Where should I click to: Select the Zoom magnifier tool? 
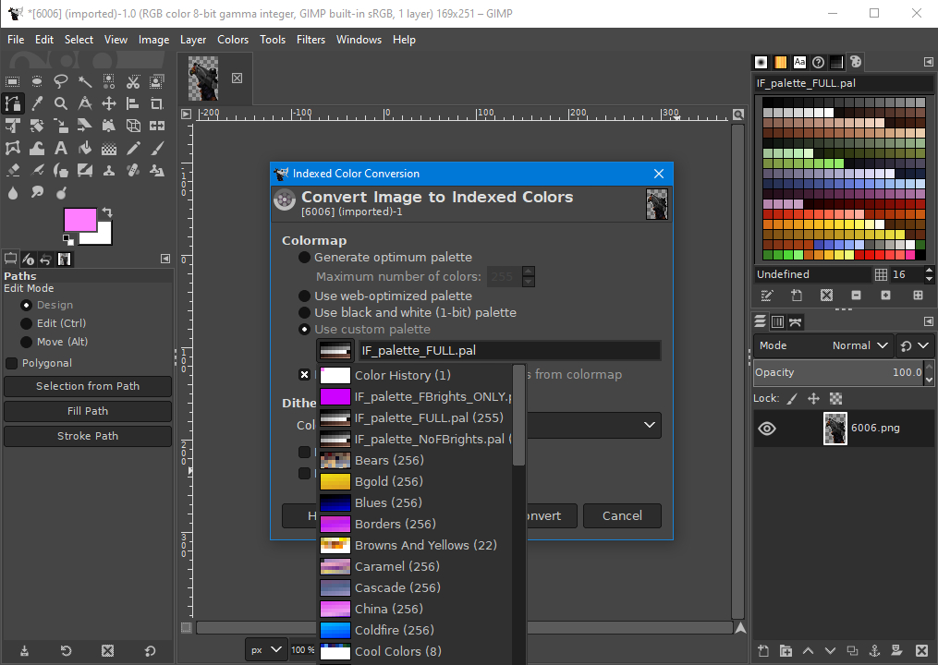pyautogui.click(x=60, y=103)
